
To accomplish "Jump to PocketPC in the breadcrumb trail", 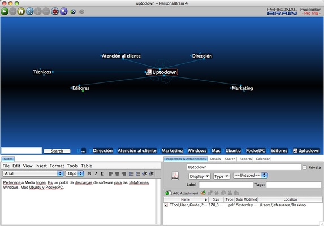I will point(256,151).
